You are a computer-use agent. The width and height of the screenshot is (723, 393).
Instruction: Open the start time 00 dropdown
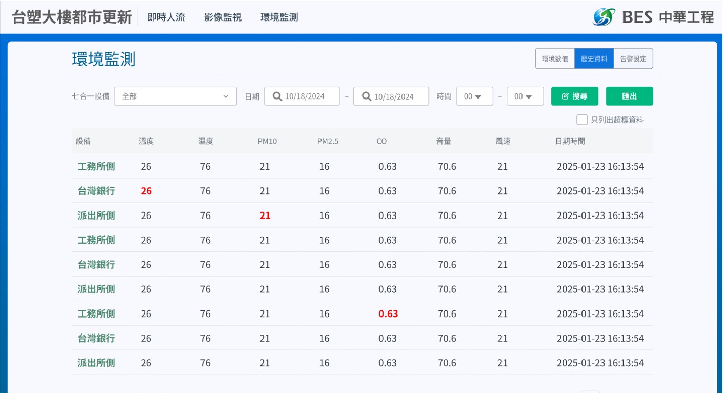coord(475,96)
